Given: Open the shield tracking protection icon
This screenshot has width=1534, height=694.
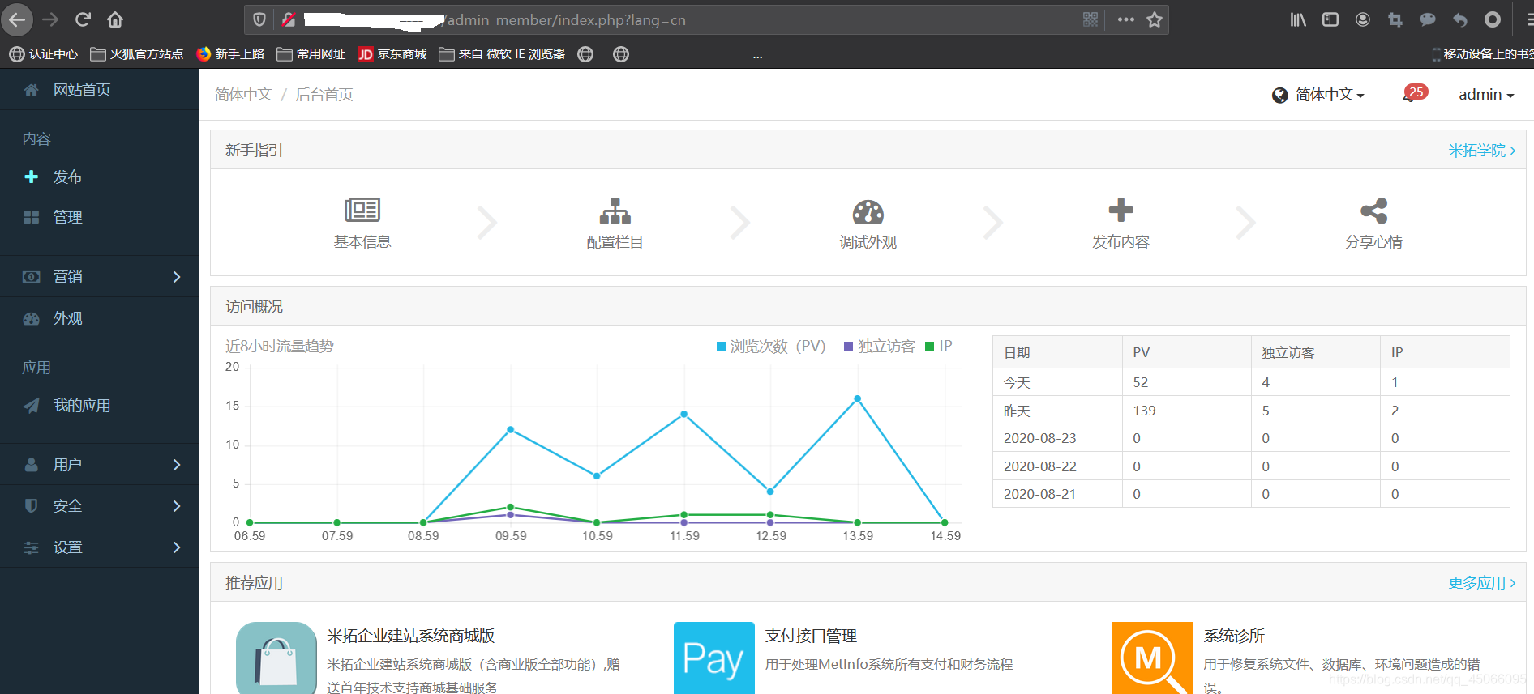Looking at the screenshot, I should (x=259, y=19).
